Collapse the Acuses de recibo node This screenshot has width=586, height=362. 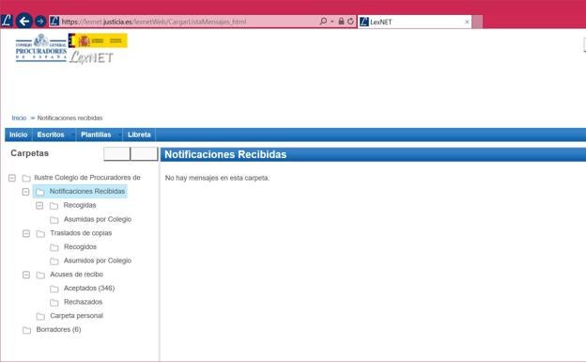[x=25, y=275]
